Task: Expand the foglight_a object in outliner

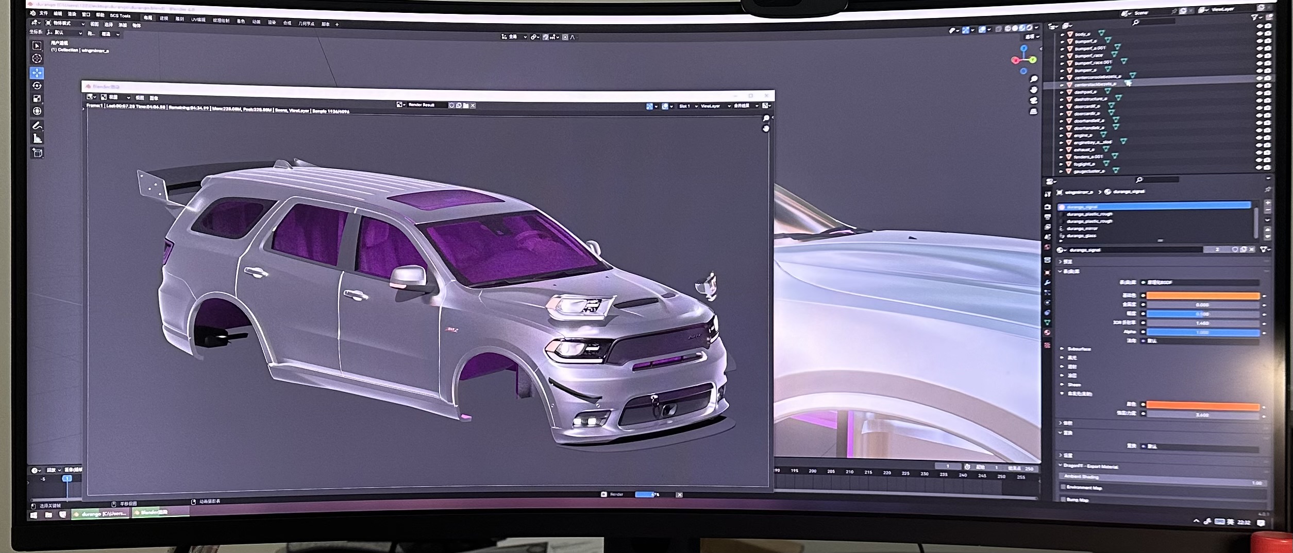Action: pyautogui.click(x=1062, y=164)
